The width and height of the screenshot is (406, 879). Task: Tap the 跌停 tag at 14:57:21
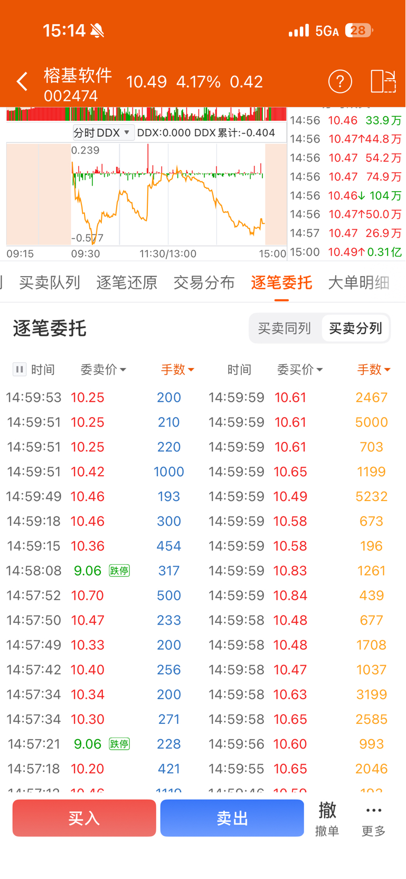[x=119, y=744]
